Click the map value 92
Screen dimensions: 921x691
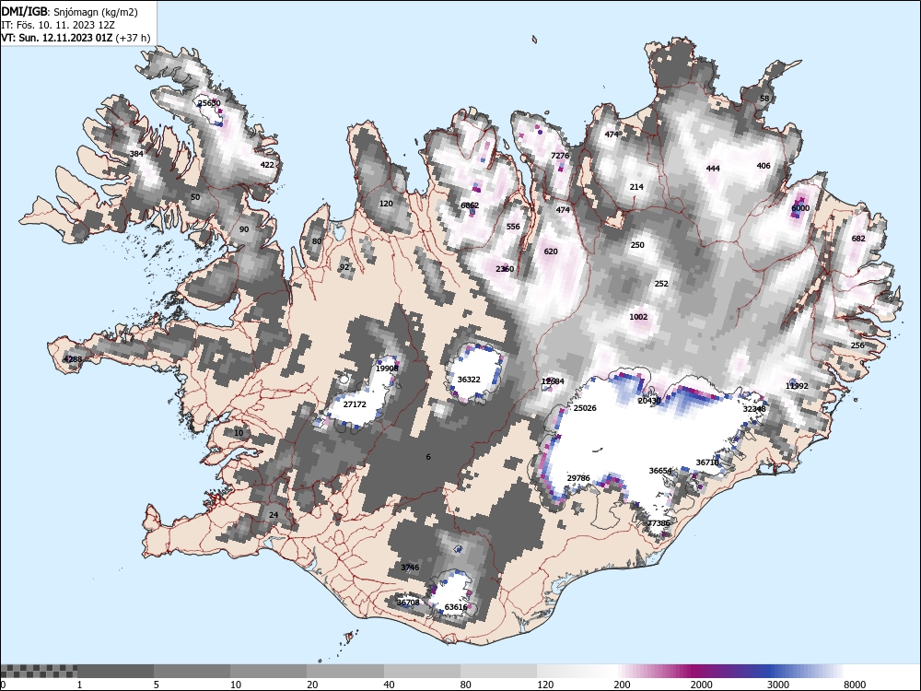click(344, 267)
